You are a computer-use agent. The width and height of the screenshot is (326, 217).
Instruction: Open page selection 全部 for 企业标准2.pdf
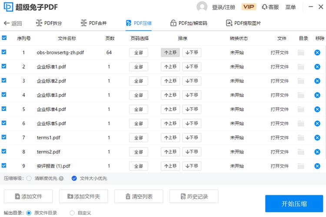click(x=139, y=81)
